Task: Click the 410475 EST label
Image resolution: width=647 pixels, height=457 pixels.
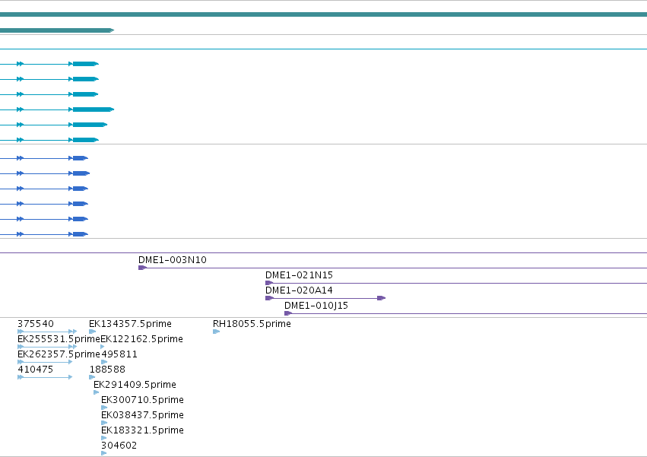Action: coord(36,370)
